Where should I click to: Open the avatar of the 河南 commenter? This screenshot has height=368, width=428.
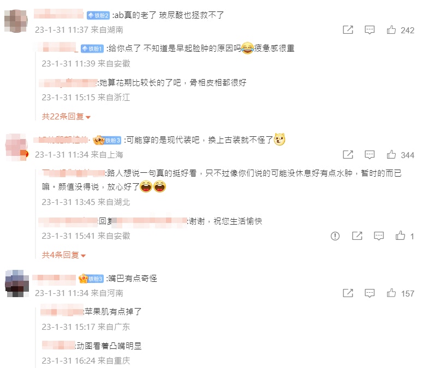(17, 283)
